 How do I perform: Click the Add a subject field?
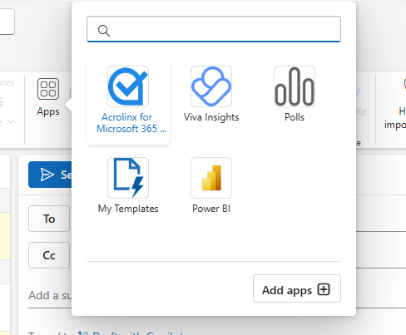pyautogui.click(x=50, y=295)
